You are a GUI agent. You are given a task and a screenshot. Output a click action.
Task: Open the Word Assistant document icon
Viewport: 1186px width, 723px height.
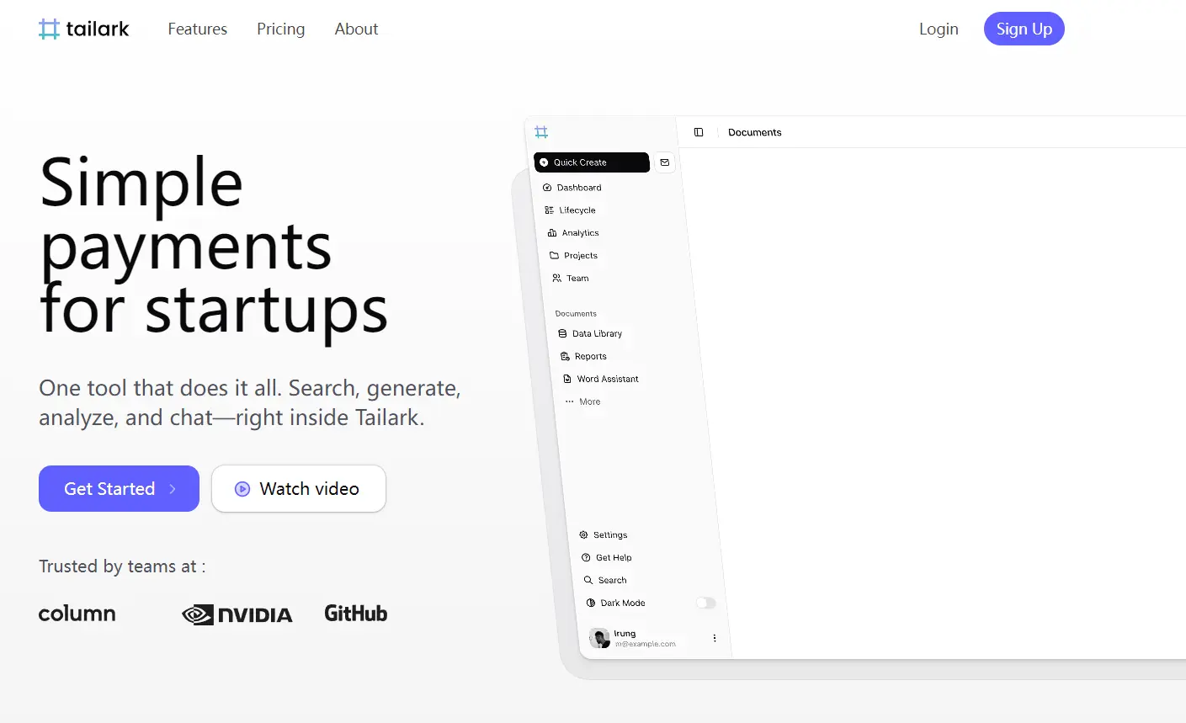click(566, 378)
